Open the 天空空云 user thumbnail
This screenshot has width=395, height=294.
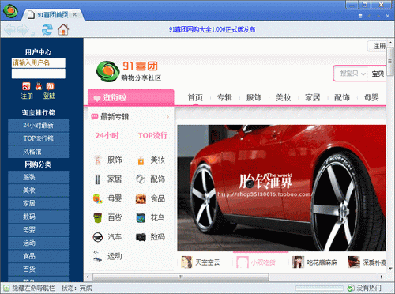(186, 262)
